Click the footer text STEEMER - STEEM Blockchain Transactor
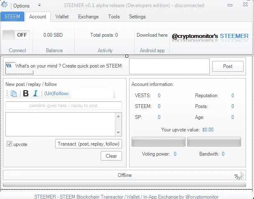This screenshot has width=254, height=199. (126, 197)
